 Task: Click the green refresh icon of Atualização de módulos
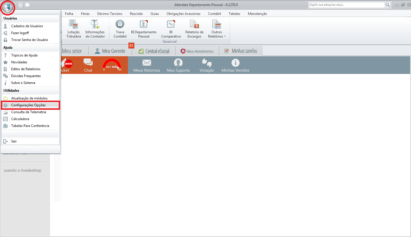[5, 98]
